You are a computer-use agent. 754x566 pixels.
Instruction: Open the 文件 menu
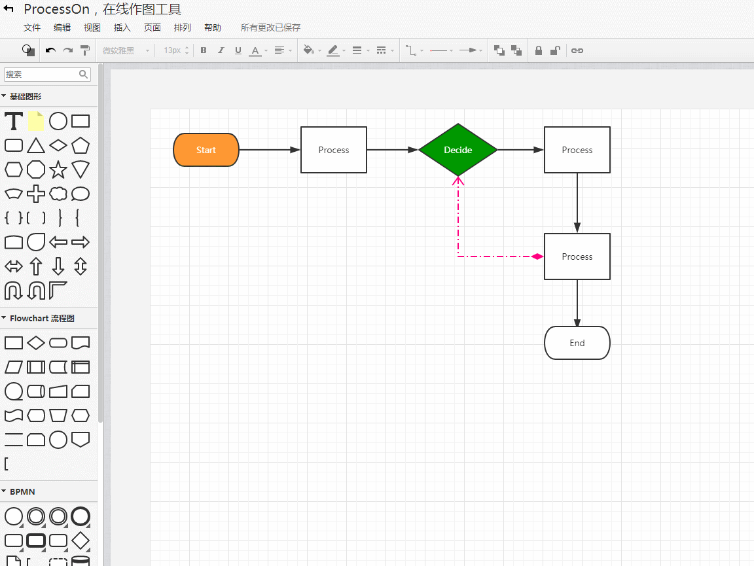(32, 27)
